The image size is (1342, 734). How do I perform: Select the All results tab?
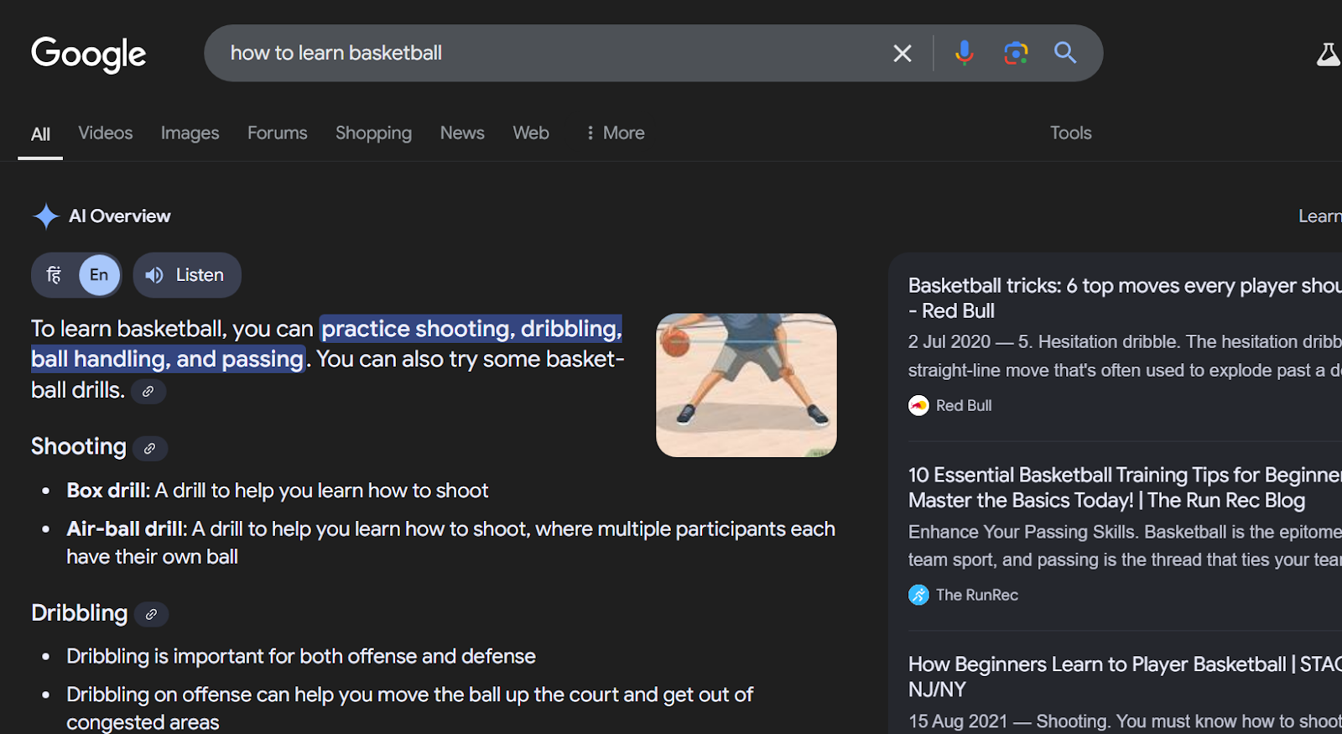pyautogui.click(x=40, y=134)
